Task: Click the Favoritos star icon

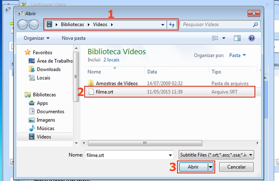Action: [x=28, y=52]
